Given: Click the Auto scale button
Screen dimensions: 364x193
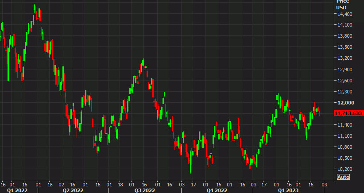Looking at the screenshot, I should coord(343,177).
